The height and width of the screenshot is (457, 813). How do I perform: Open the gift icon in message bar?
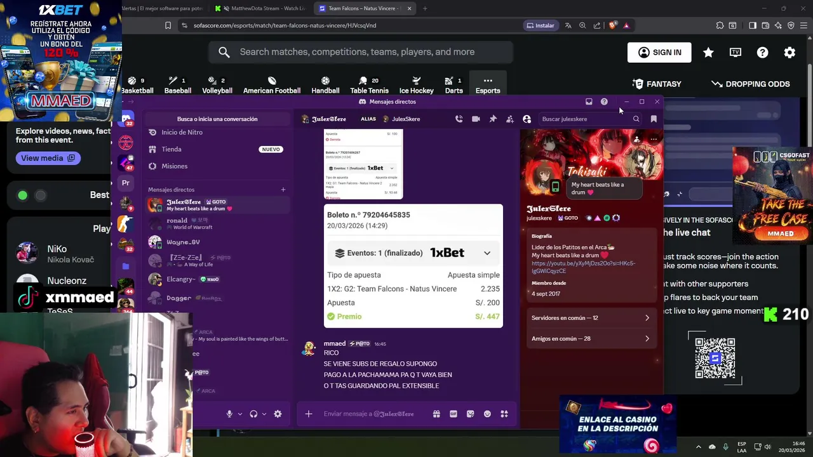coord(436,414)
